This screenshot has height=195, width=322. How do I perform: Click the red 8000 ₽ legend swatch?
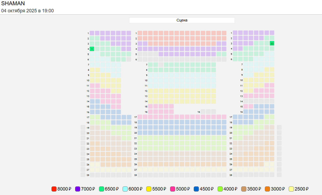click(54, 189)
